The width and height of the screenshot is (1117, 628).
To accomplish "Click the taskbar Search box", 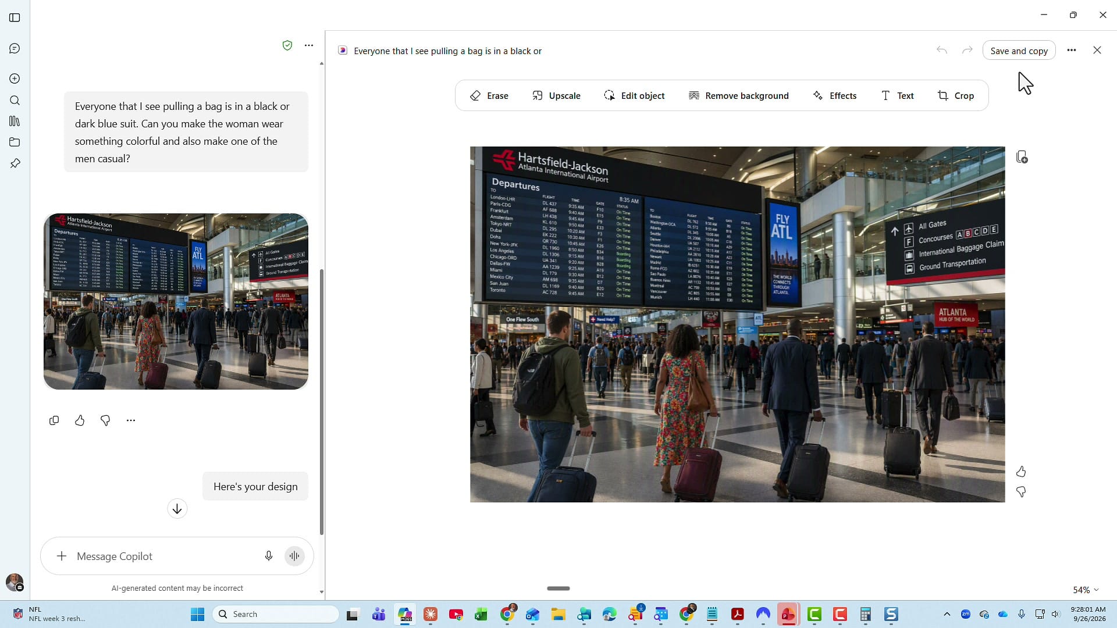I will 276,614.
